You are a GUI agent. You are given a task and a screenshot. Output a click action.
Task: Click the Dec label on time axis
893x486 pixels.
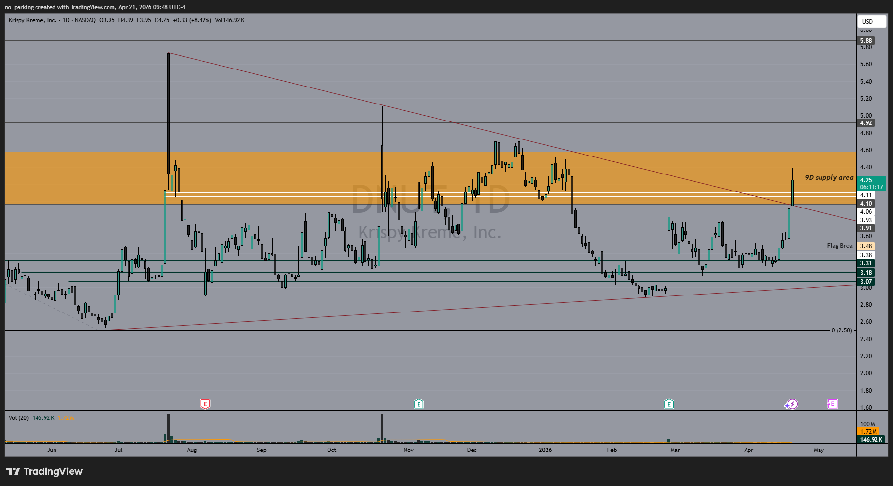[472, 450]
